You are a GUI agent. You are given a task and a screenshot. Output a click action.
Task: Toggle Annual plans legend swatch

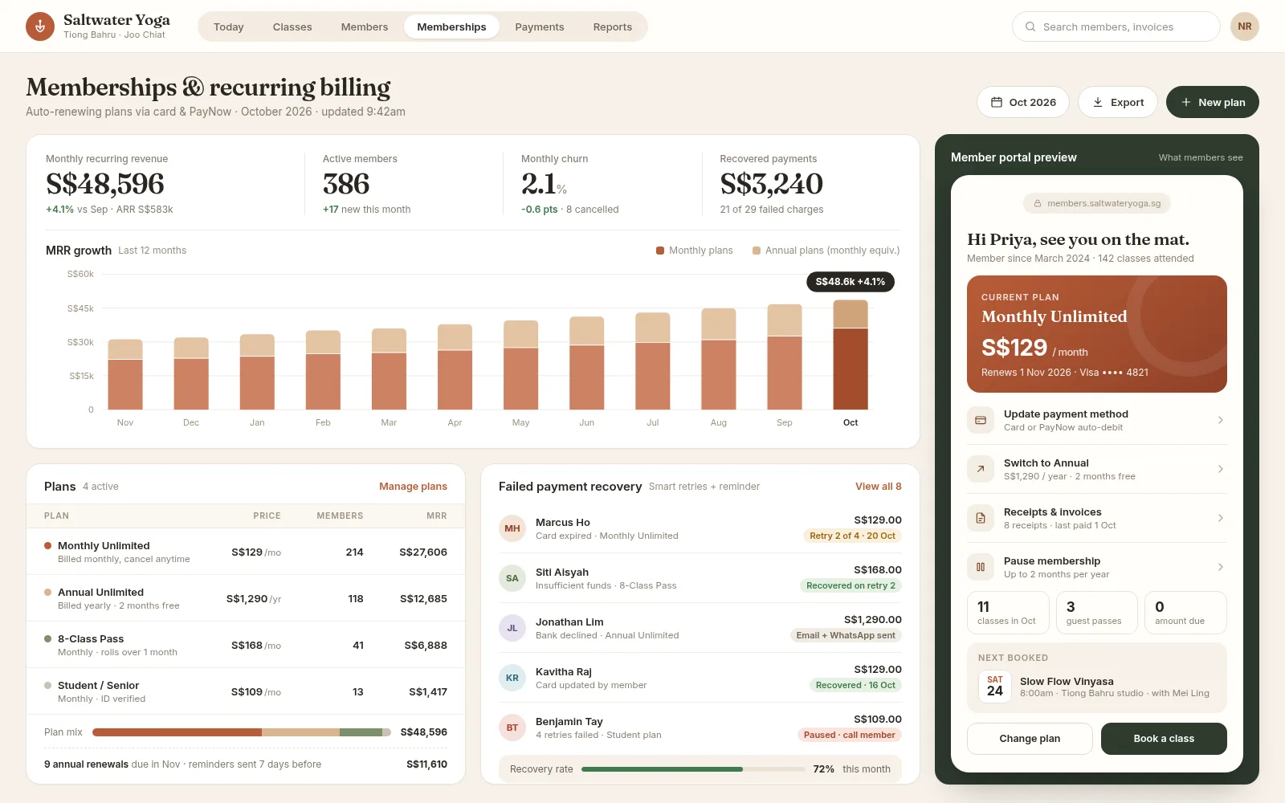(757, 251)
